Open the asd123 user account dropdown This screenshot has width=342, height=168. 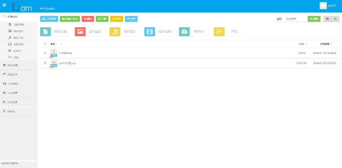click(329, 6)
